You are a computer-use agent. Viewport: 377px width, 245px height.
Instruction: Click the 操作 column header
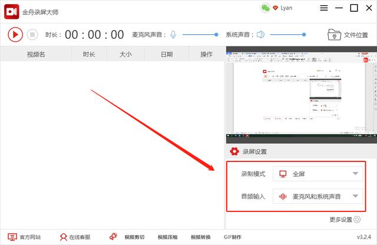pyautogui.click(x=206, y=54)
